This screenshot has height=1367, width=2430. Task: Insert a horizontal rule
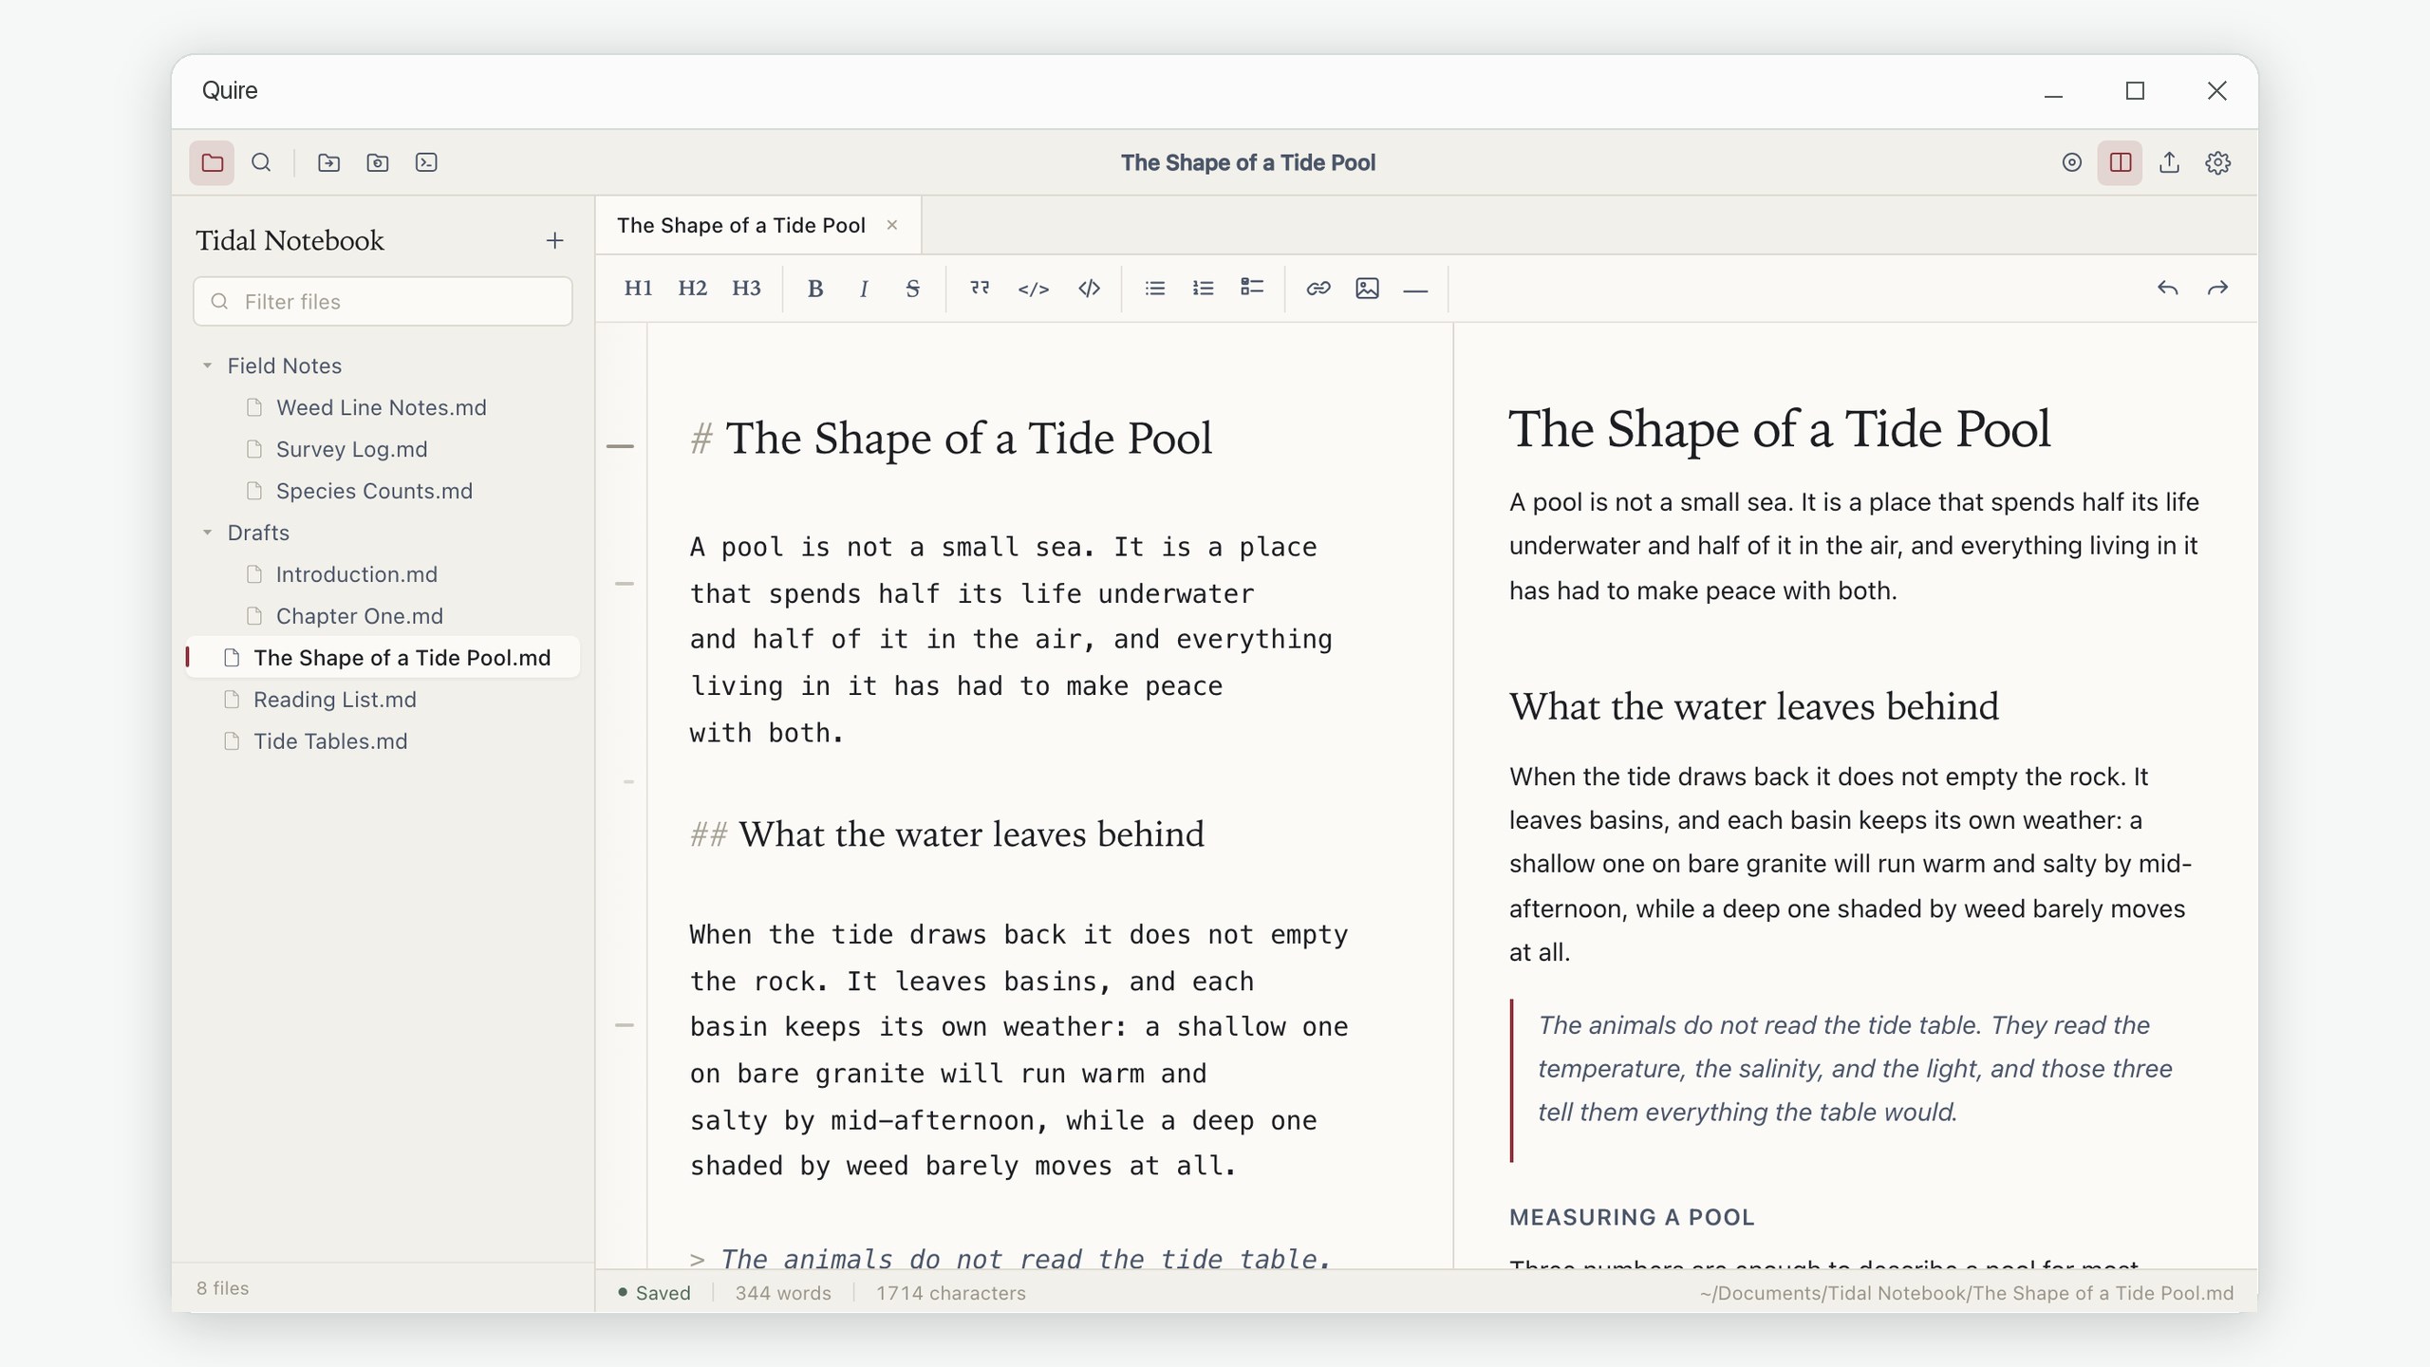click(x=1415, y=289)
